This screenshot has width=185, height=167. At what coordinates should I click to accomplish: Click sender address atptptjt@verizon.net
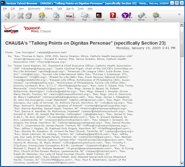[52, 52]
